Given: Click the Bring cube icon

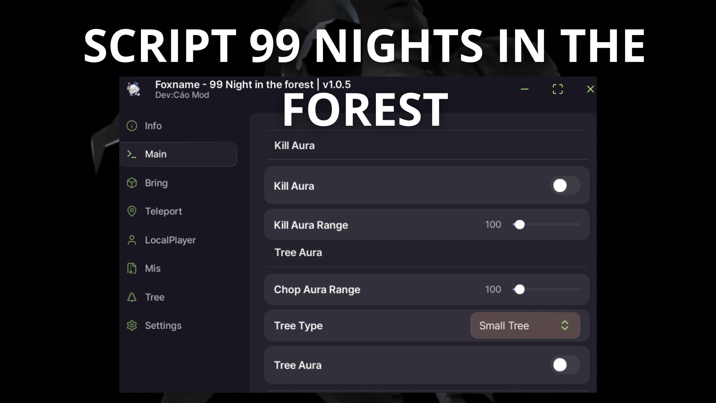Looking at the screenshot, I should [x=132, y=183].
